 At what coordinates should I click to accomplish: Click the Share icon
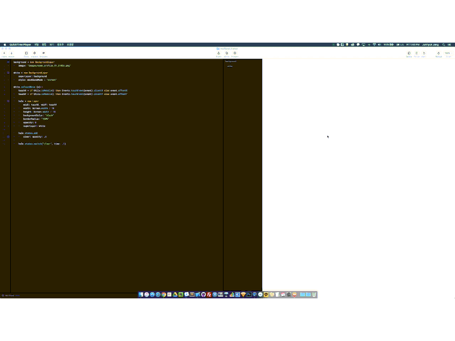tap(219, 53)
